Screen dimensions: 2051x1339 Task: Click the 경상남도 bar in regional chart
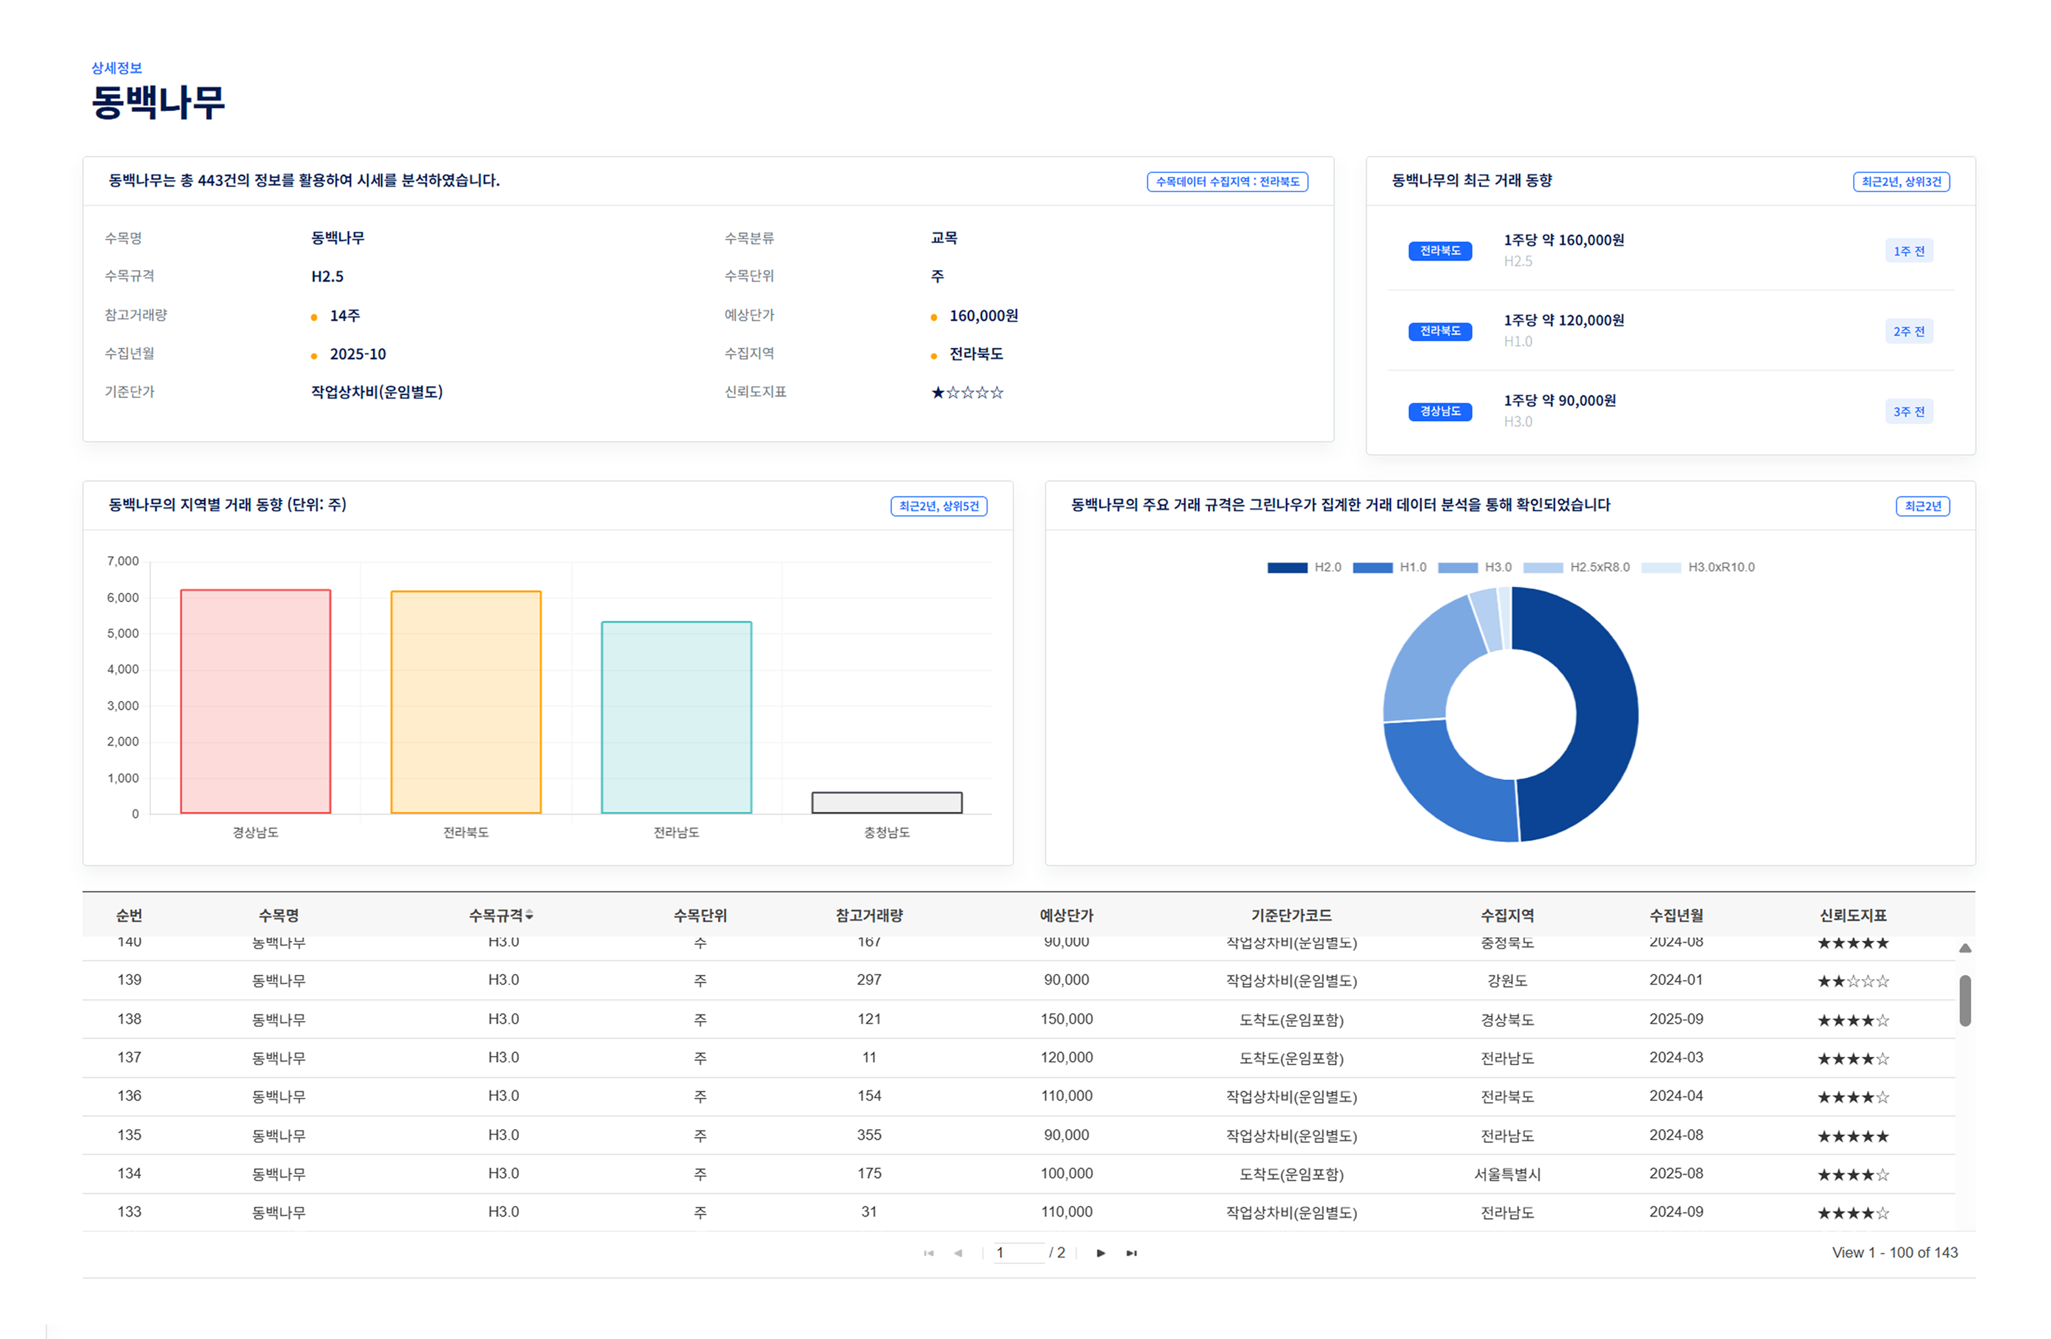click(x=255, y=701)
